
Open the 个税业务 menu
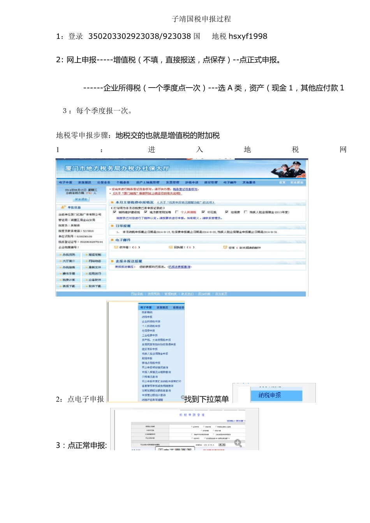(123, 183)
